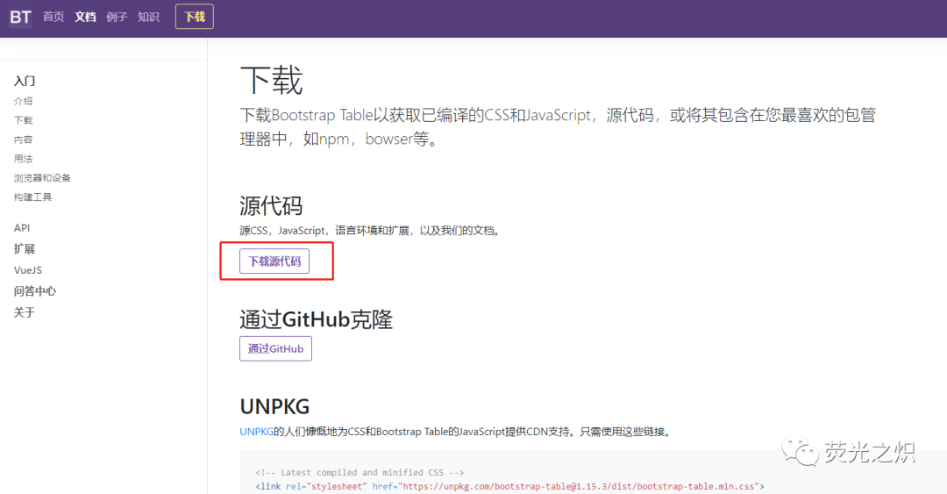Click the 通过GitHub button
This screenshot has height=494, width=947.
click(275, 349)
